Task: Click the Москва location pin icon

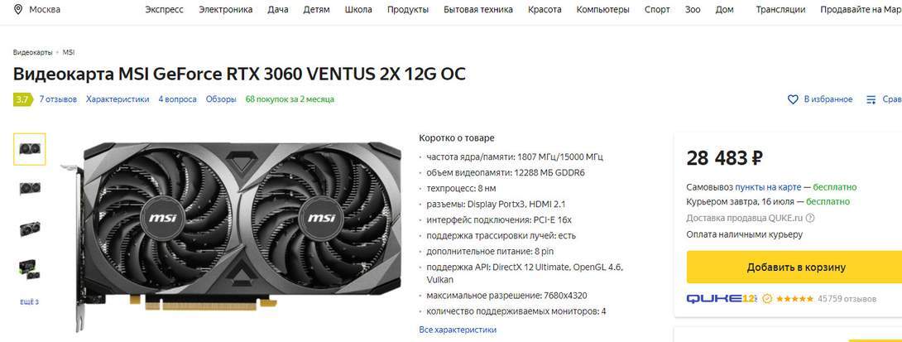Action: (x=18, y=10)
